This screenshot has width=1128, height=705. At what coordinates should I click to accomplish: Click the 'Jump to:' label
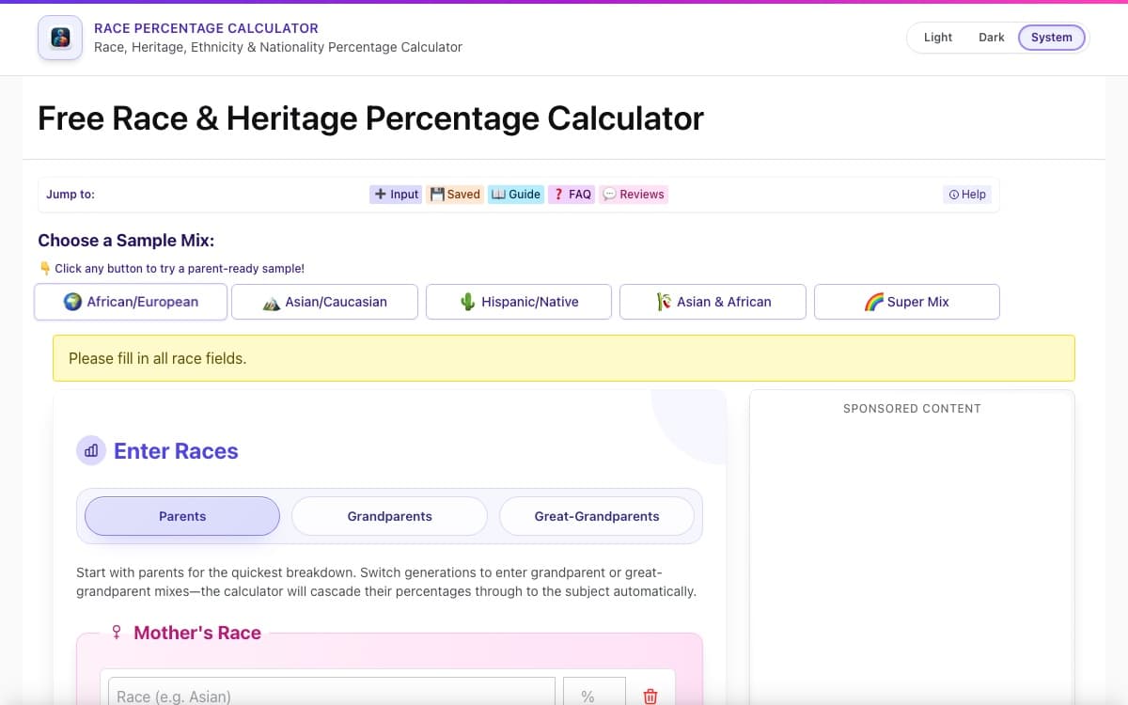(70, 195)
